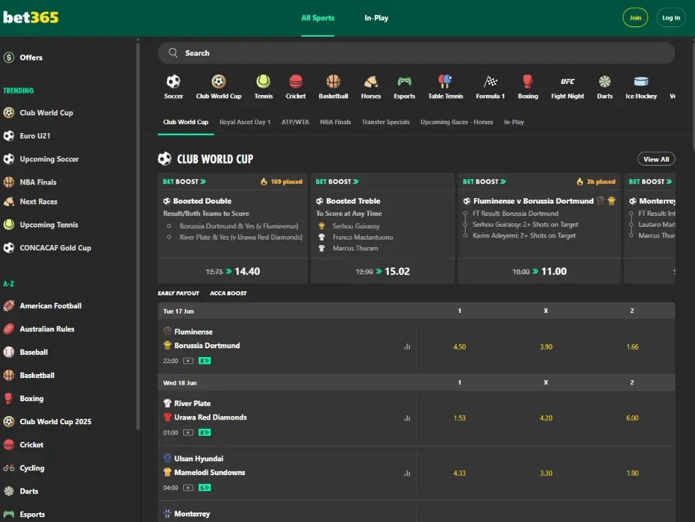695x522 pixels.
Task: Click the Darts board icon
Action: pos(605,82)
